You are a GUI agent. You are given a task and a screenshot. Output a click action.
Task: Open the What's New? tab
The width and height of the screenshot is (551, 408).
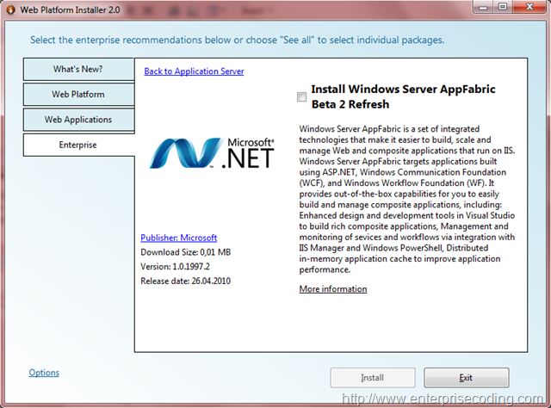pyautogui.click(x=78, y=69)
